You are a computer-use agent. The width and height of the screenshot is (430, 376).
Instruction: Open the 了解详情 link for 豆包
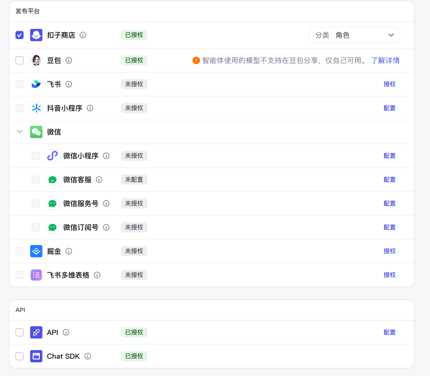click(385, 60)
